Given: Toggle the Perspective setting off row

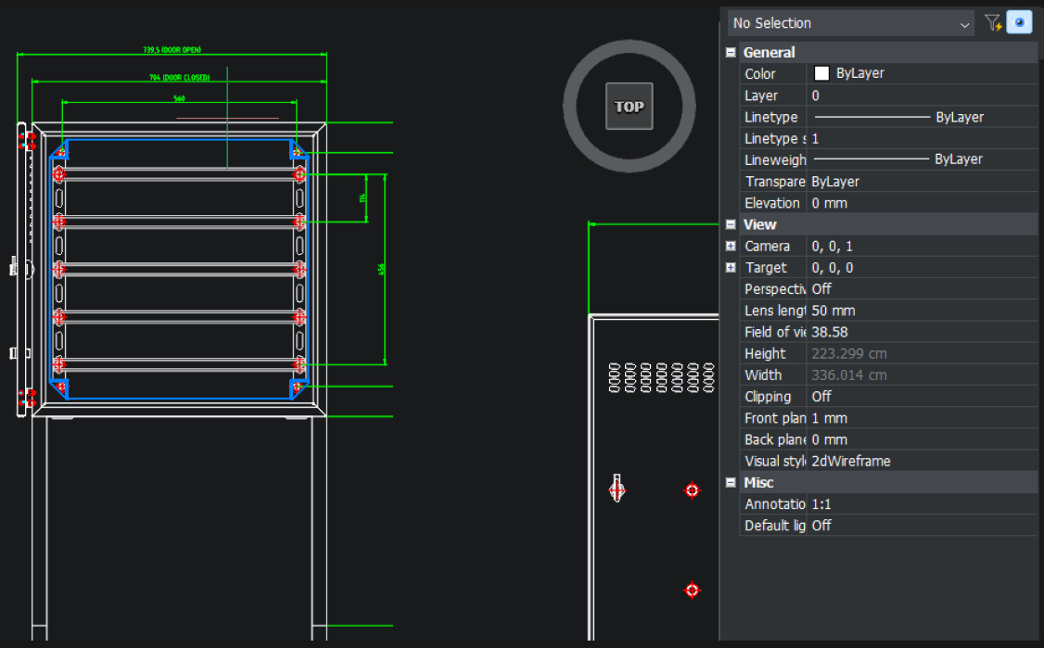Looking at the screenshot, I should (x=890, y=288).
